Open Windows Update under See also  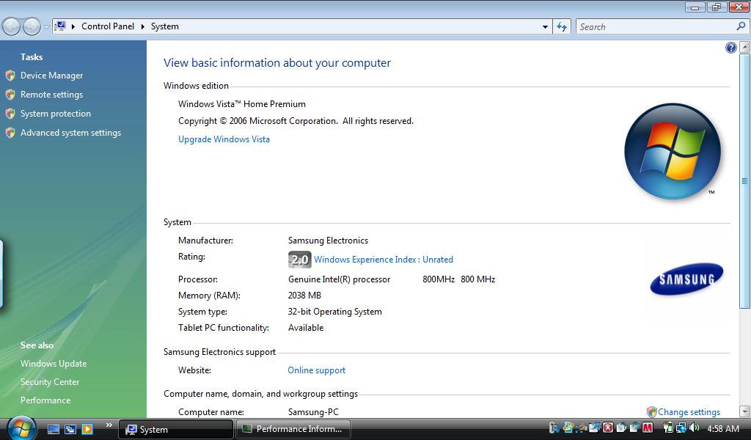pyautogui.click(x=54, y=364)
